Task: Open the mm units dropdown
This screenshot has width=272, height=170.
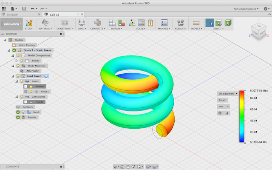Action: [224, 107]
